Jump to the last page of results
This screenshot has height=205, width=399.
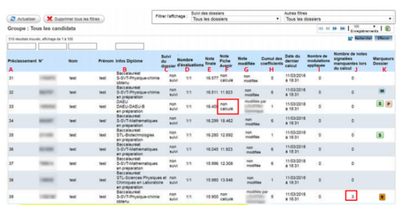point(342,29)
